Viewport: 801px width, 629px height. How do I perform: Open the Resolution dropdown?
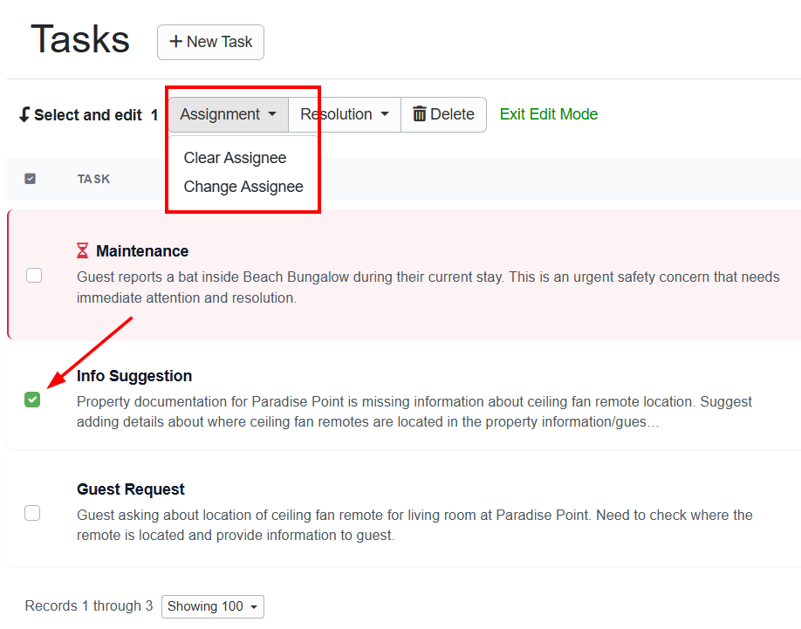click(x=344, y=114)
